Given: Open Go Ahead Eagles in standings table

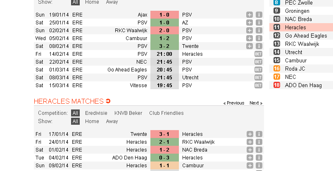Looking at the screenshot, I should [306, 36].
